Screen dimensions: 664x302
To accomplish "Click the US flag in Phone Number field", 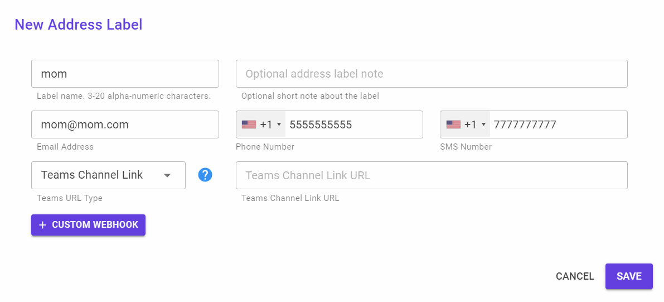I will [x=249, y=124].
